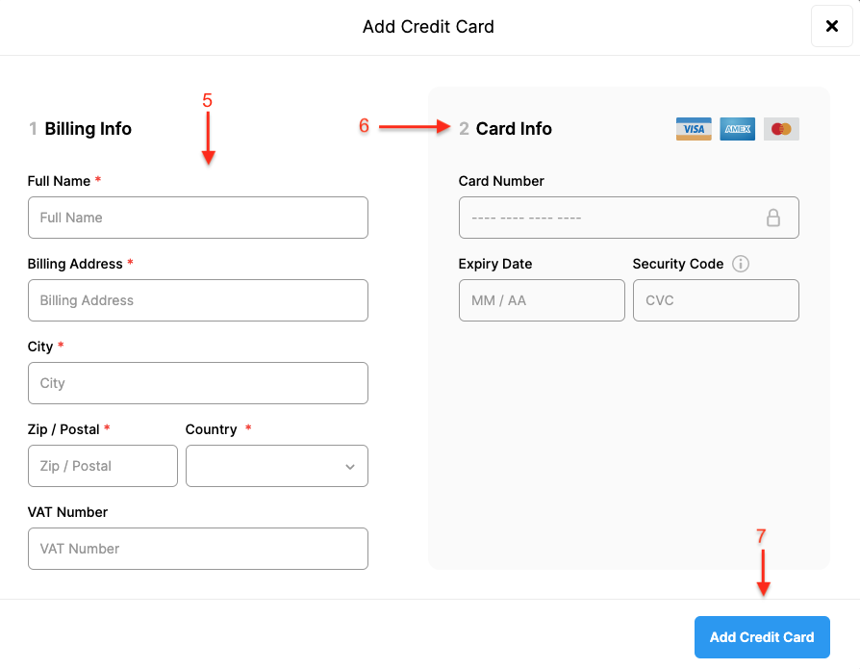Focus the Full Name input field
This screenshot has height=669, width=860.
(x=197, y=218)
